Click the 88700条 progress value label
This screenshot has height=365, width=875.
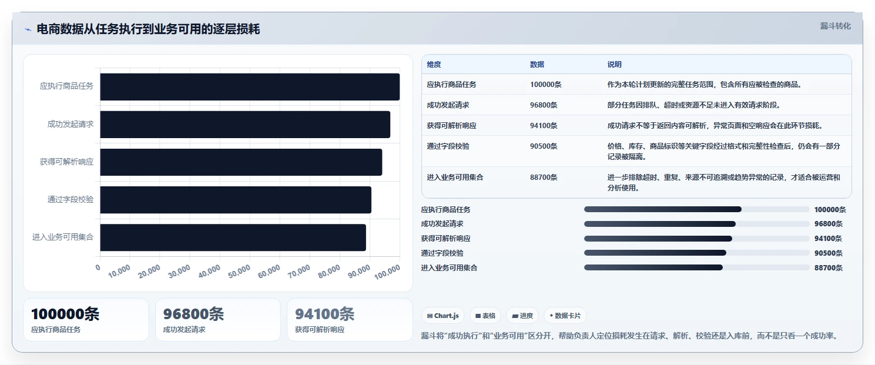pyautogui.click(x=829, y=268)
